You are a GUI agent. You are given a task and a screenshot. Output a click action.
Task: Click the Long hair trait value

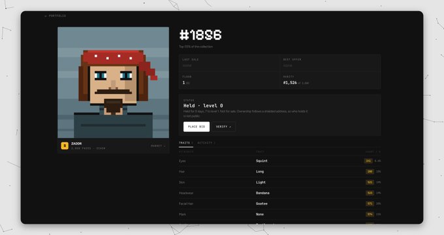260,171
